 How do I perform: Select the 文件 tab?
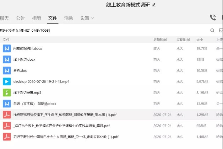point(53,18)
